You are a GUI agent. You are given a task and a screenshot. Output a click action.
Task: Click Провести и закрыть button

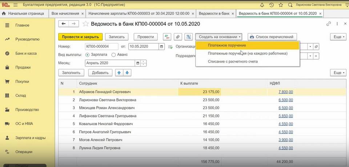pos(80,37)
